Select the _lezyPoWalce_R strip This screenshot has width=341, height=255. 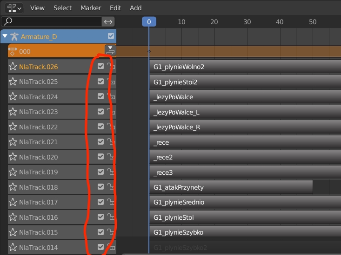point(245,127)
